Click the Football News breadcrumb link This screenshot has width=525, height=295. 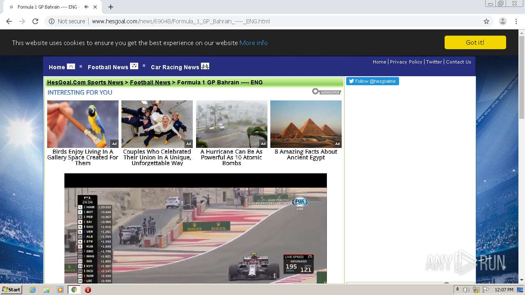click(x=150, y=82)
